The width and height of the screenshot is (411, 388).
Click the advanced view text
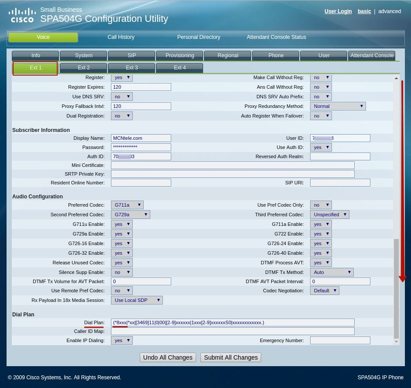coord(390,11)
